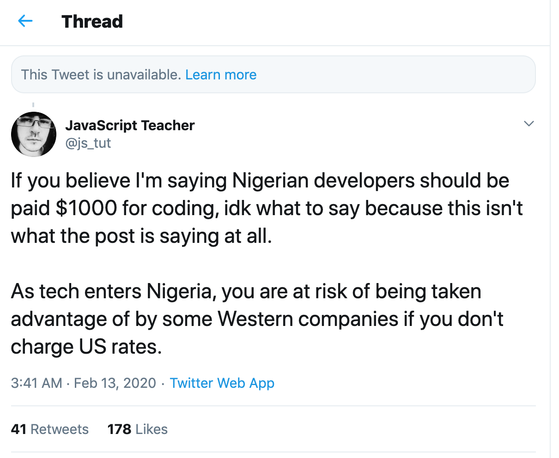Image resolution: width=559 pixels, height=458 pixels.
Task: Click the Thread page heading
Action: click(x=92, y=21)
